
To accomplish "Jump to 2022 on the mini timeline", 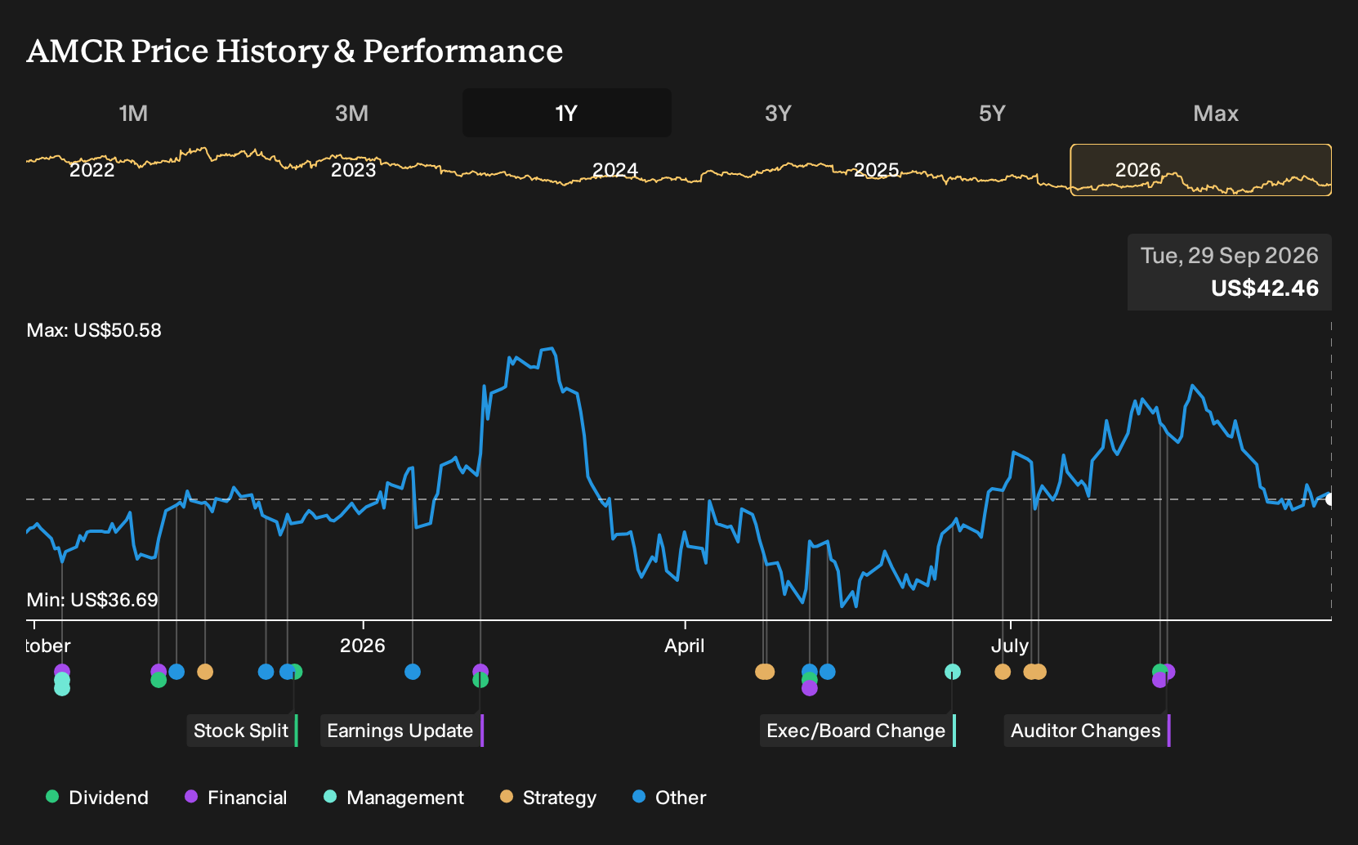I will 92,170.
